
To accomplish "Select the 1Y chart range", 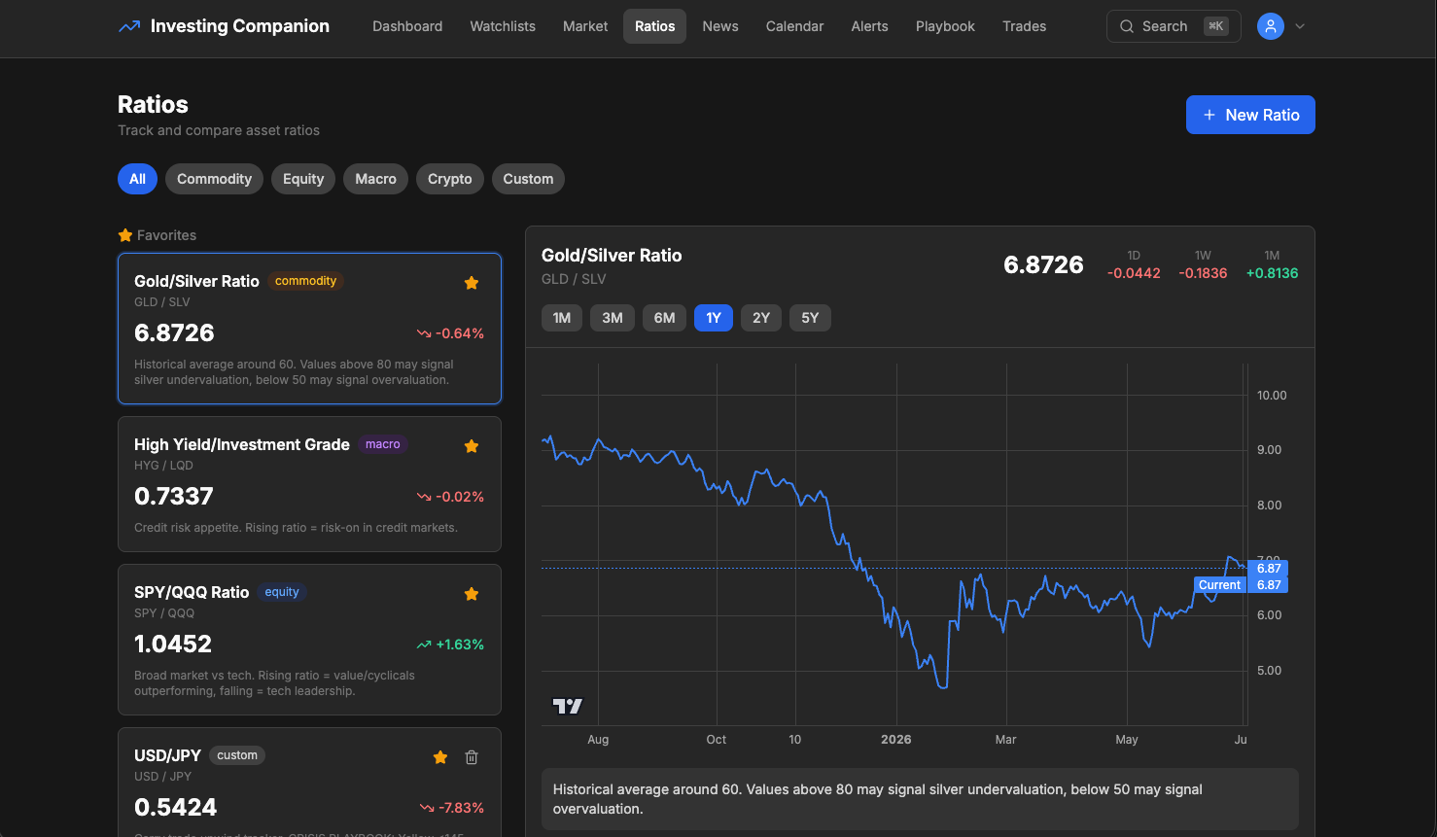I will 714,318.
